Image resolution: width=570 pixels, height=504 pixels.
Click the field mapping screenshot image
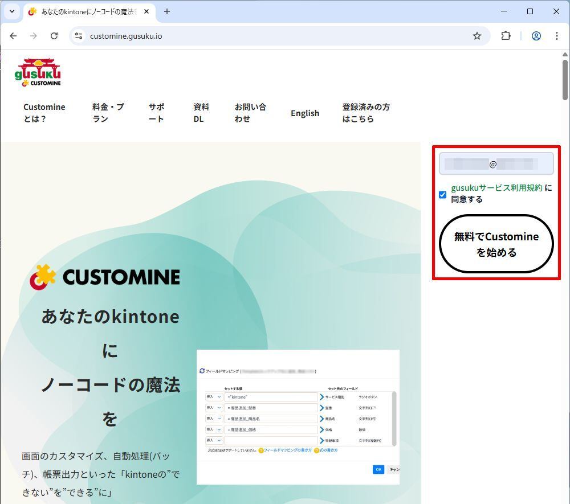click(x=298, y=417)
